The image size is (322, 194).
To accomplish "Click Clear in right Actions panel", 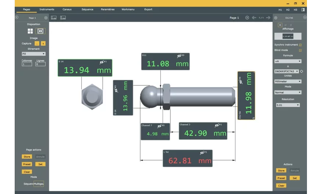I will [x=281, y=186].
